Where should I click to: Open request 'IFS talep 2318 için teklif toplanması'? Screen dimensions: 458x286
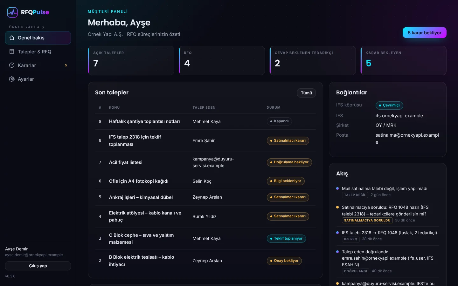tap(135, 140)
